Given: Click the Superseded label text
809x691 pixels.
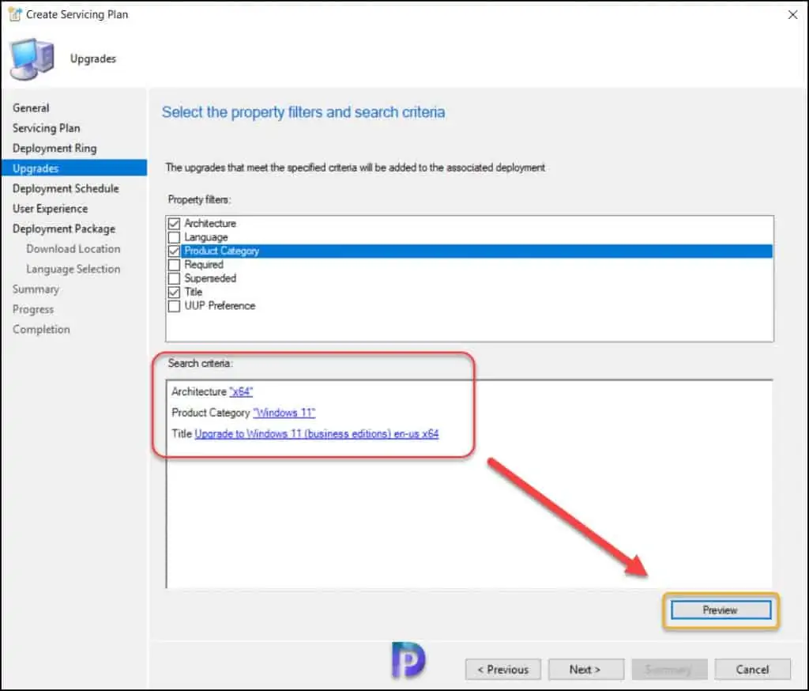Looking at the screenshot, I should (x=210, y=278).
